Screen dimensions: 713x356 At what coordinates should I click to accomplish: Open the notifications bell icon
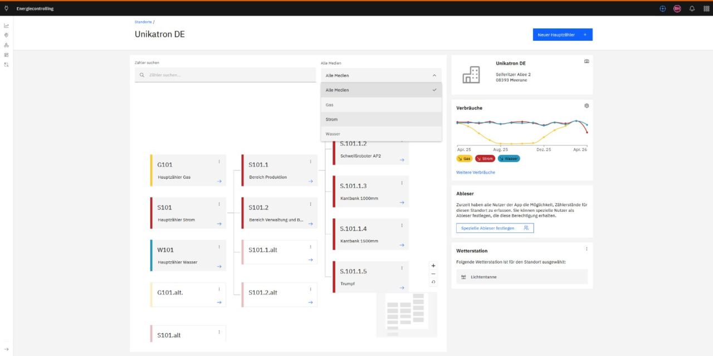click(x=692, y=8)
